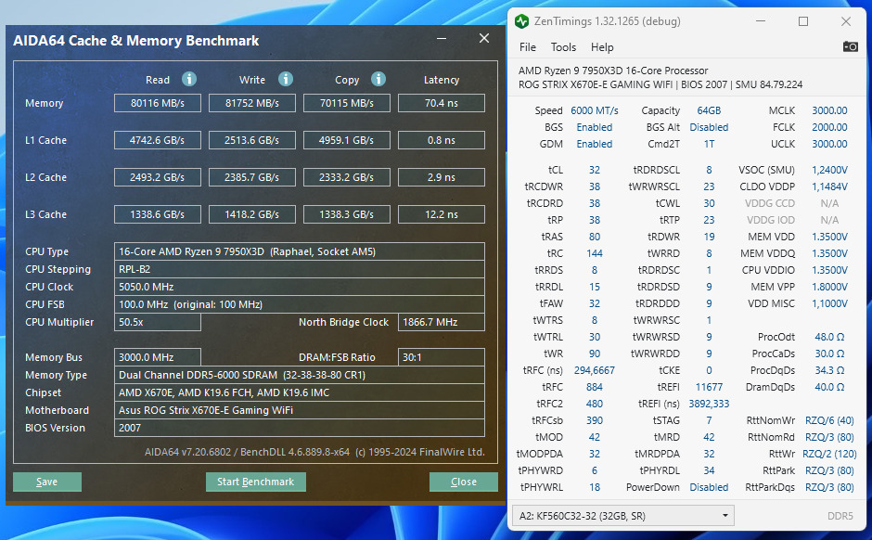This screenshot has width=872, height=540.
Task: Click CLDO VDDP value 1,1484V
Action: tap(829, 186)
